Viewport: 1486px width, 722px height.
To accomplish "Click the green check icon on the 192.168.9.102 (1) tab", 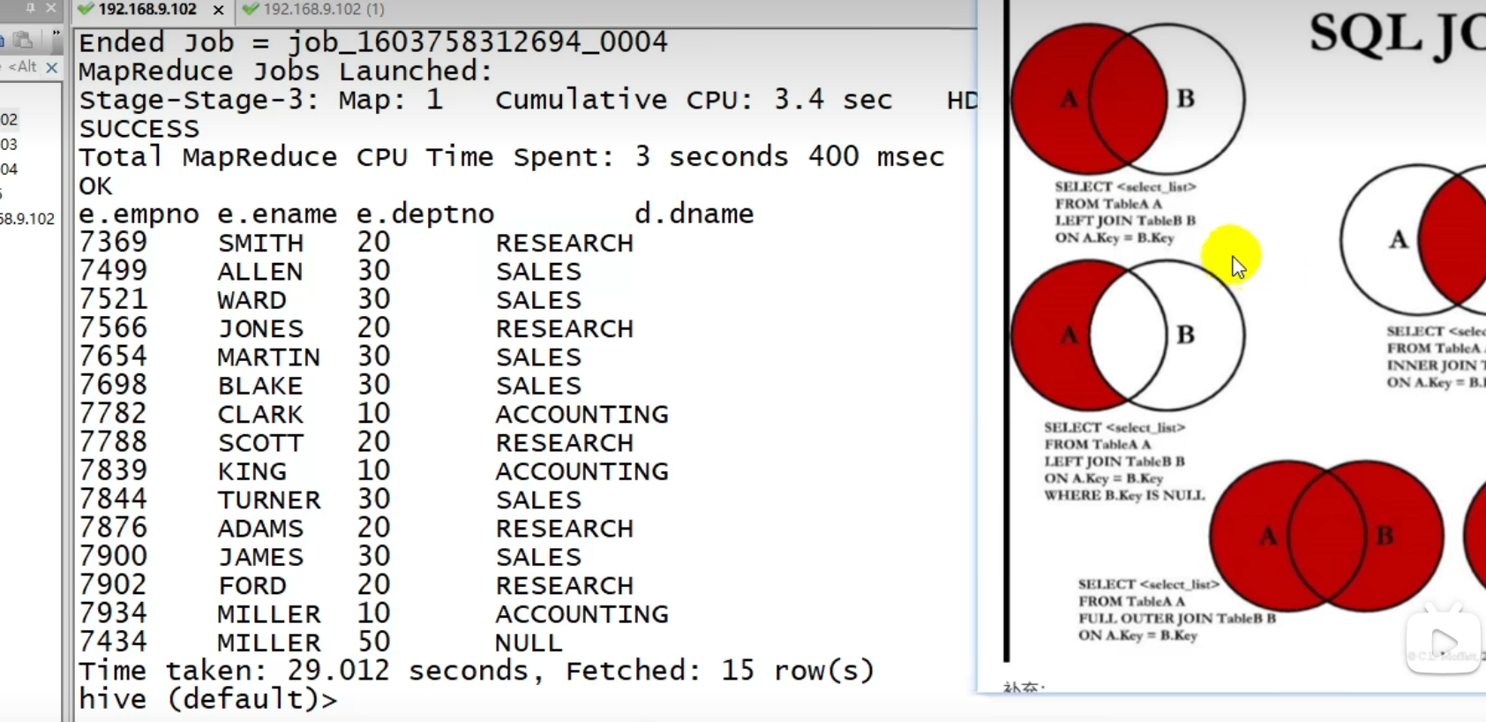I will pos(251,10).
